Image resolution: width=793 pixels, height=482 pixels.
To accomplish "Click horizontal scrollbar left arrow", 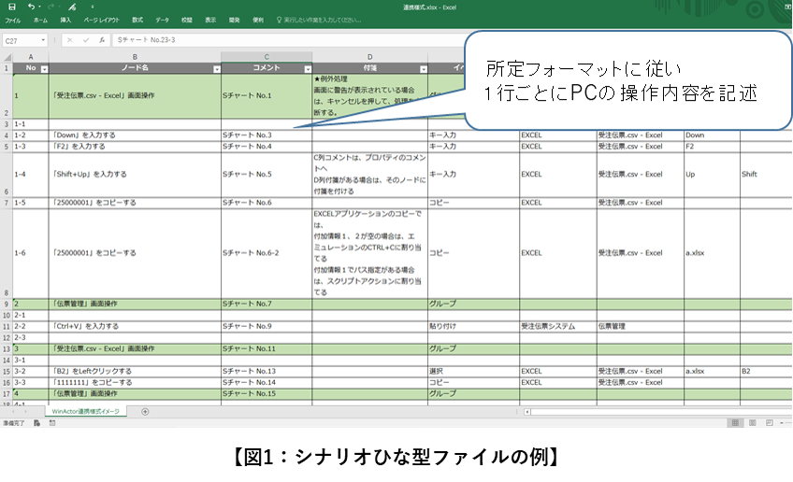I will pos(527,412).
